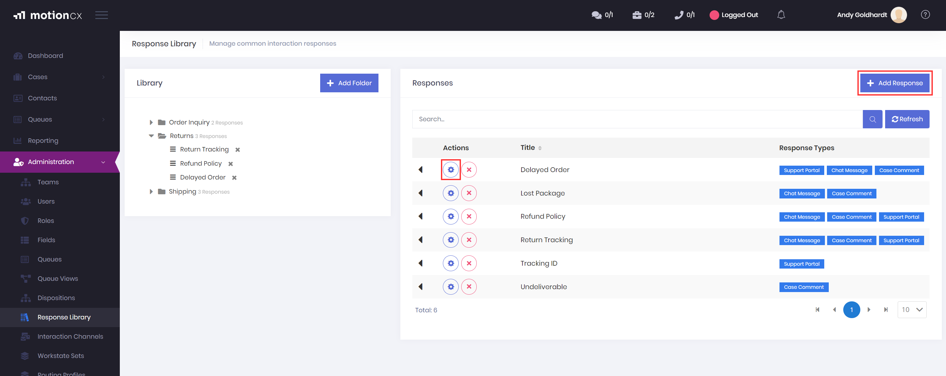Open Workstate Sets in the sidebar
Image resolution: width=946 pixels, height=376 pixels.
click(x=61, y=356)
